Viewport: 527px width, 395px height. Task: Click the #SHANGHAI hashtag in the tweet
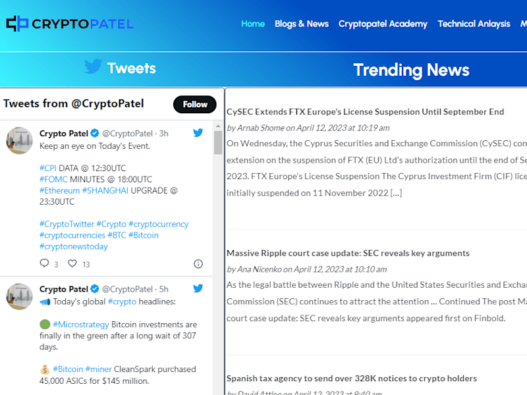click(105, 190)
